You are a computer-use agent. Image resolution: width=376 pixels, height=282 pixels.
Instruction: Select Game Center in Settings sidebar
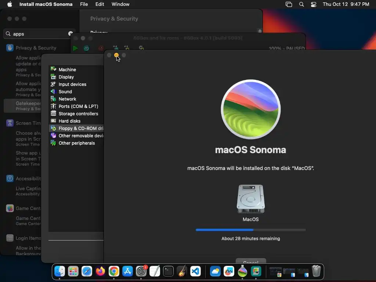pos(24,208)
